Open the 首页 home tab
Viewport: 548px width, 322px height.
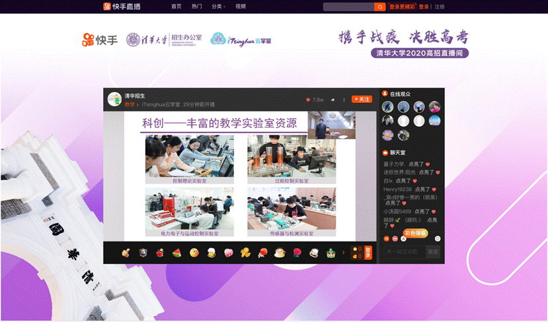click(x=176, y=7)
